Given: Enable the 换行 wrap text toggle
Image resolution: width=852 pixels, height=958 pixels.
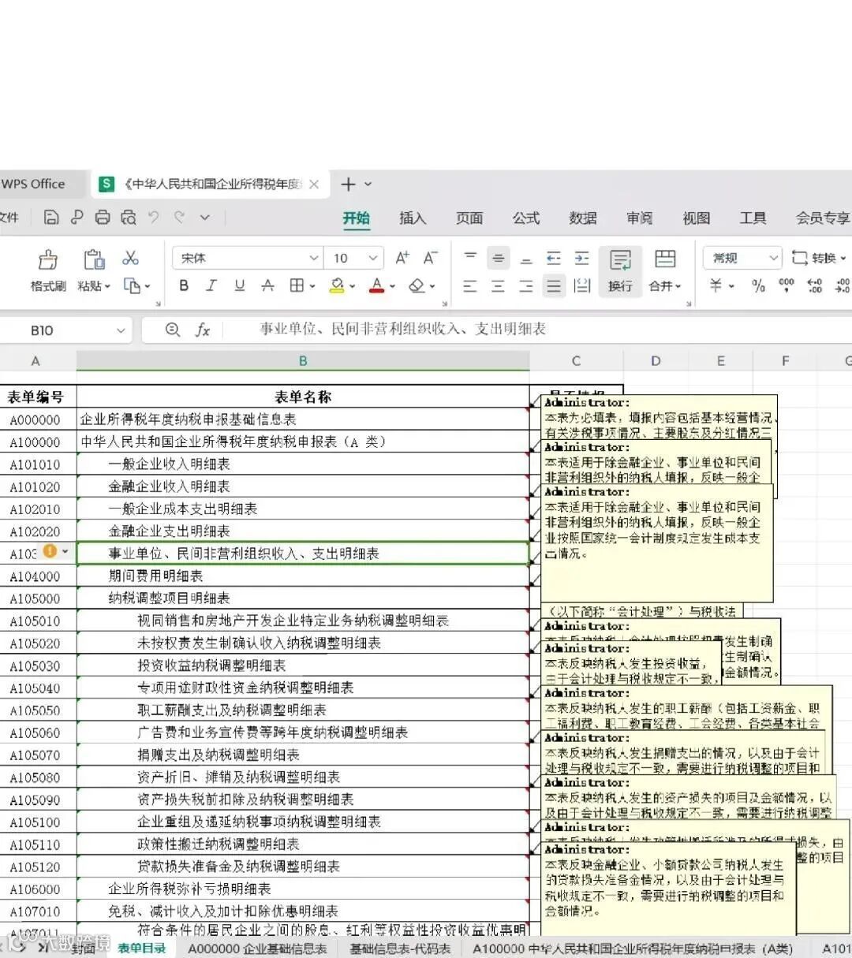Looking at the screenshot, I should pyautogui.click(x=620, y=271).
